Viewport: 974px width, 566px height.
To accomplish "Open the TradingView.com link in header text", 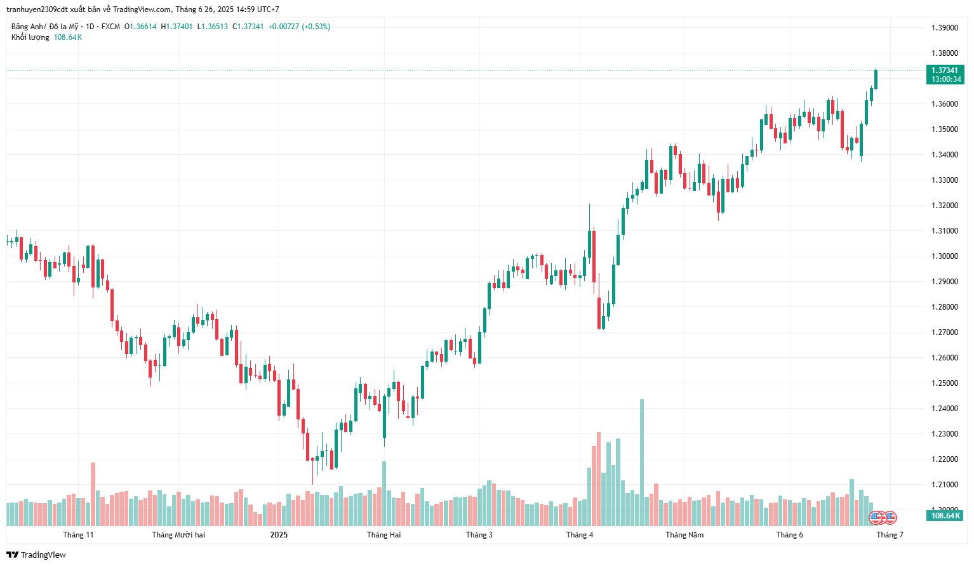I will (x=142, y=10).
